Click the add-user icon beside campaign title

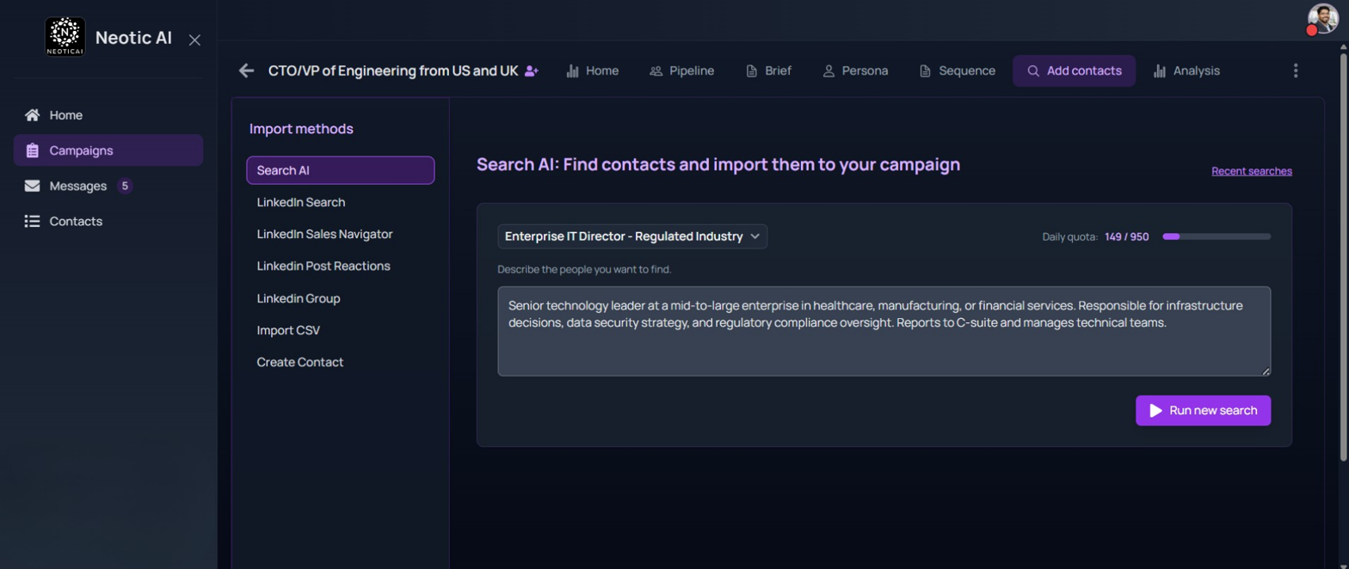click(x=532, y=71)
